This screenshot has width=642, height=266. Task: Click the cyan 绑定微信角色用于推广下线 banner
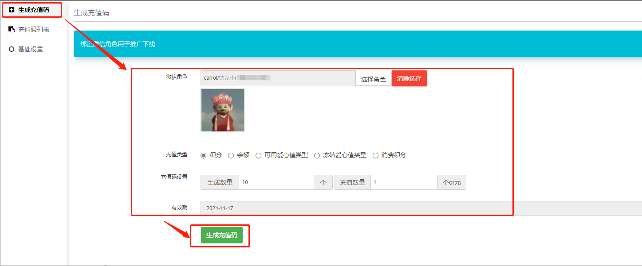tap(355, 44)
